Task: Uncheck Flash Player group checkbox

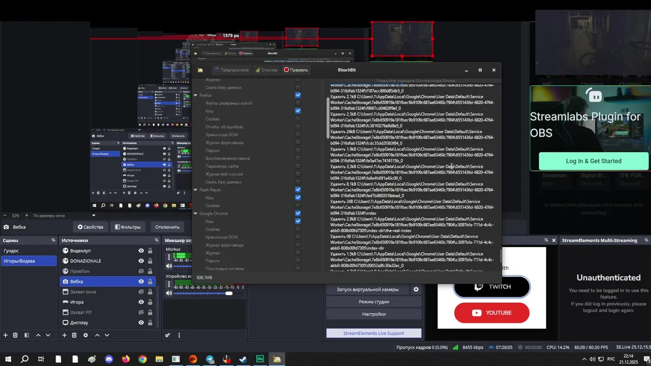Action: (x=298, y=190)
